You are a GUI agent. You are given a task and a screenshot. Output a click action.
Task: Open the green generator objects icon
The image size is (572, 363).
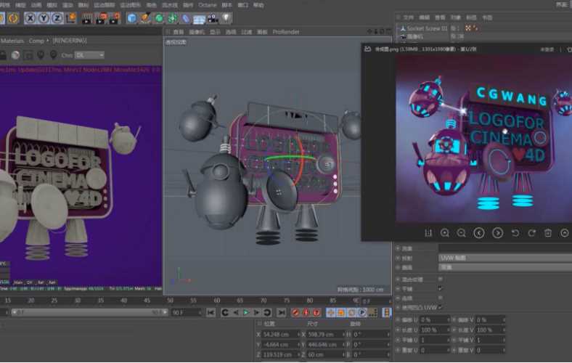pos(159,18)
